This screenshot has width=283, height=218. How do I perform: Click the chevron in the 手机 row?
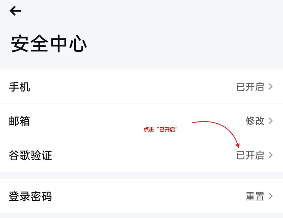point(271,87)
